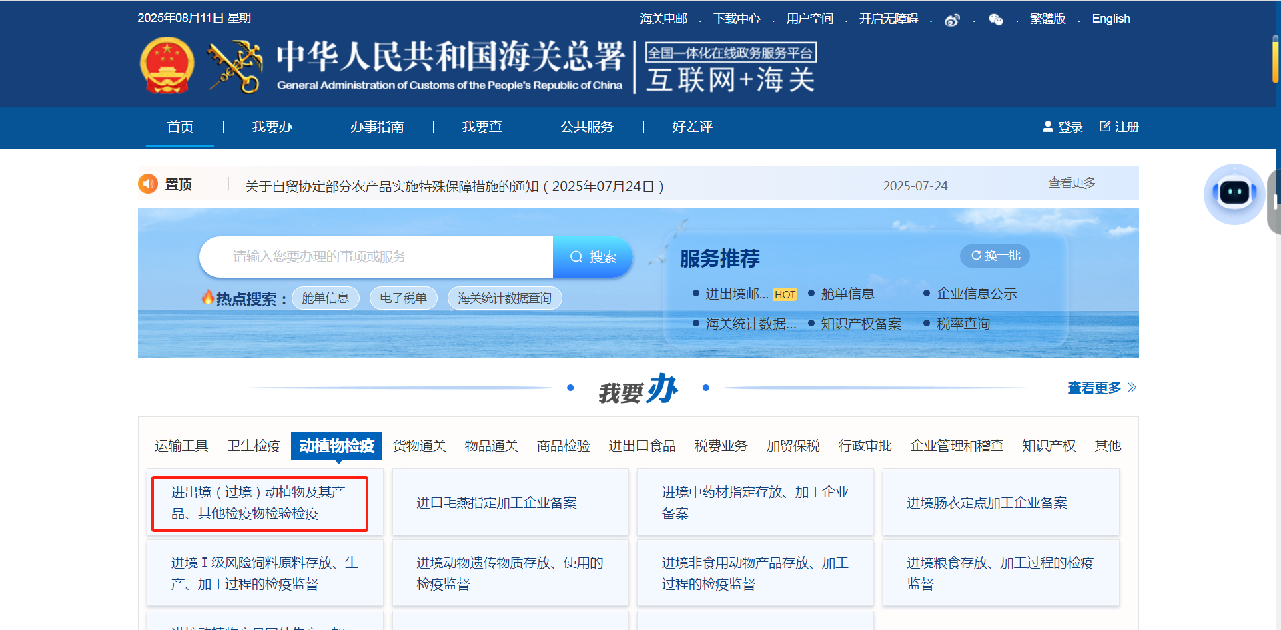The width and height of the screenshot is (1281, 630).
Task: Switch to the 行政审批 tab
Action: tap(865, 446)
